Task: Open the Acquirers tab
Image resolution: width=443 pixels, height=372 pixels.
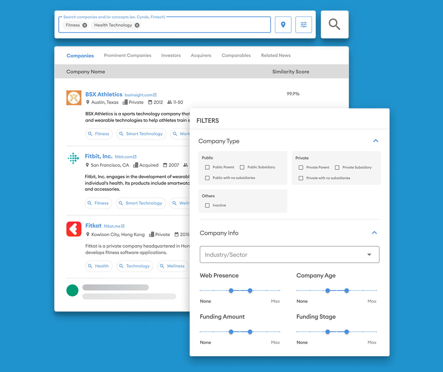Action: click(x=201, y=55)
